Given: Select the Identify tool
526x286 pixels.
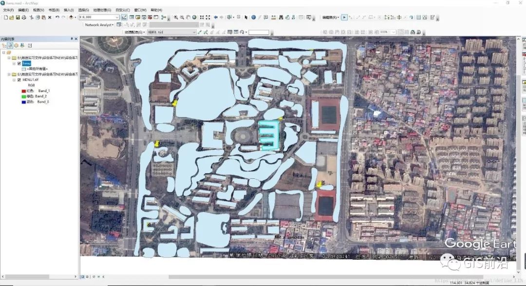Looking at the screenshot, I should tap(254, 17).
